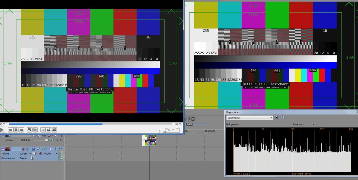
Task: Arm audio track 2 for recording
Action: (x=23, y=149)
